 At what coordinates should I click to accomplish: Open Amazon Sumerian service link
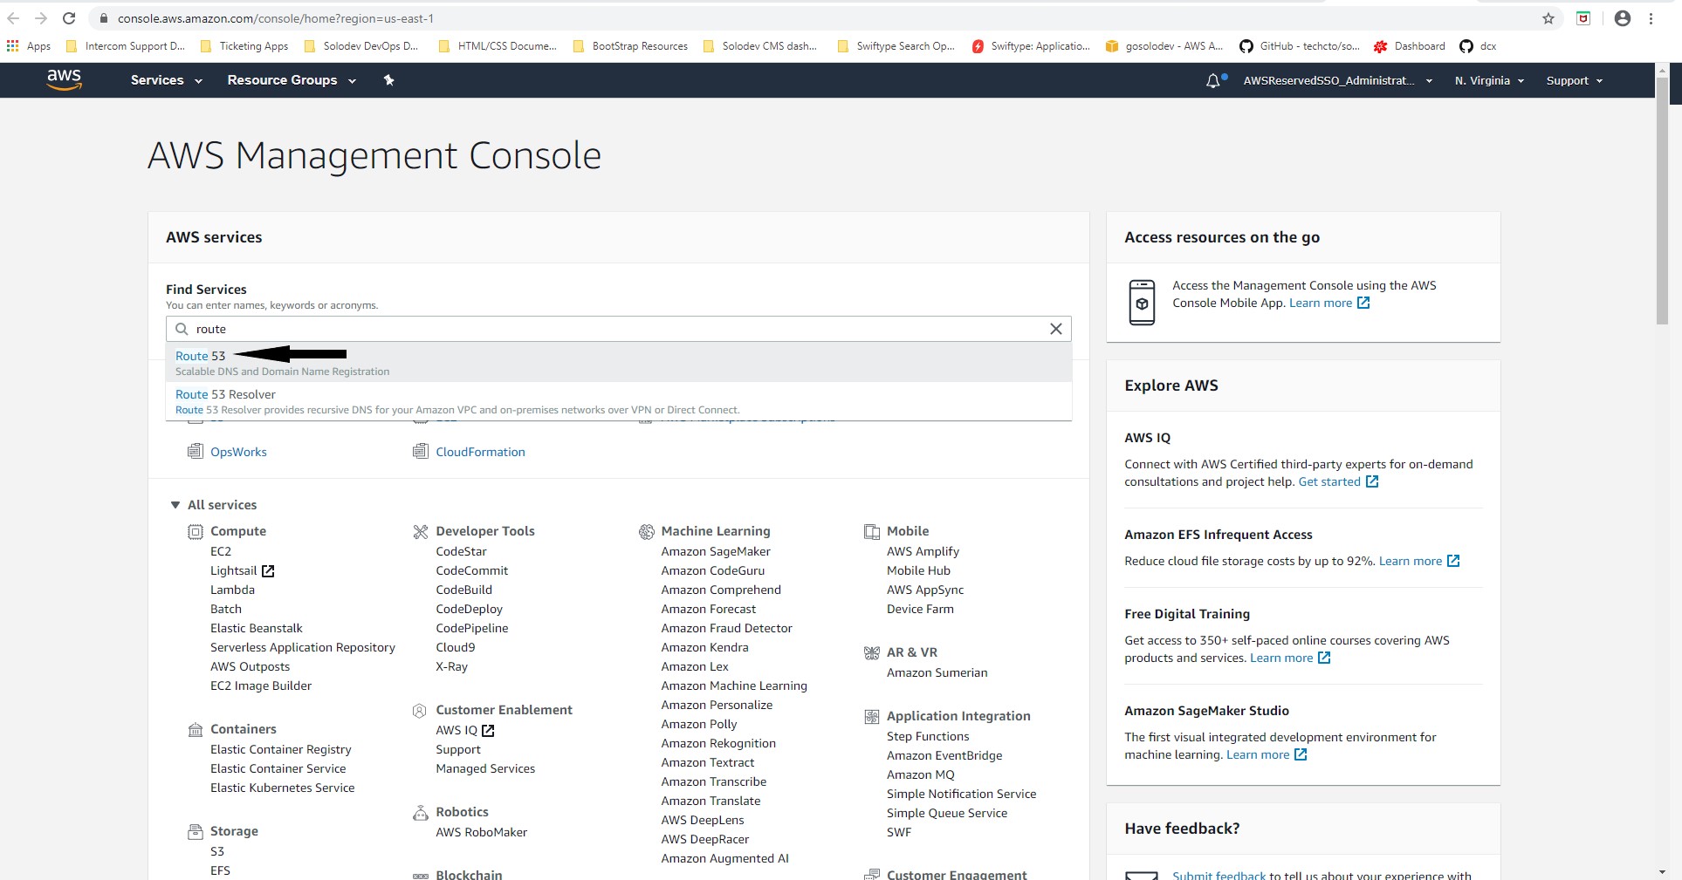937,672
